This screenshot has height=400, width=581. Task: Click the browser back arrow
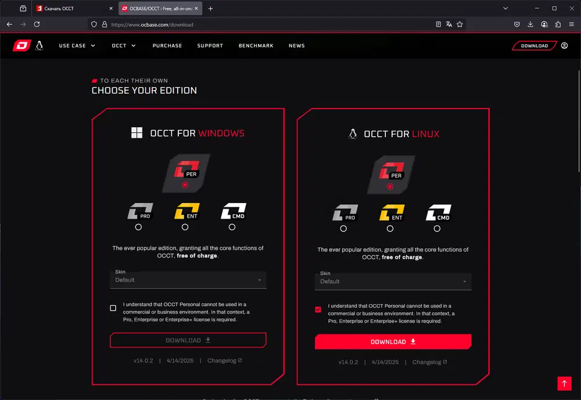(10, 24)
